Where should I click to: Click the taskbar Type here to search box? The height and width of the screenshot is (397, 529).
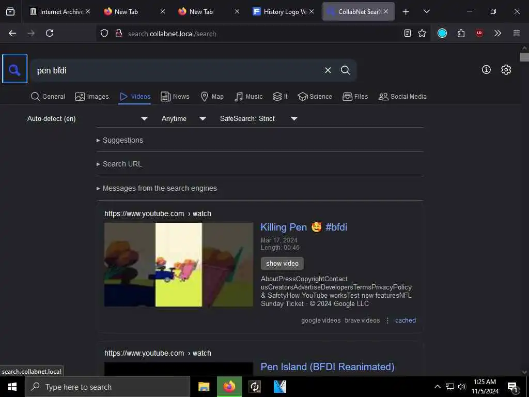coord(107,387)
